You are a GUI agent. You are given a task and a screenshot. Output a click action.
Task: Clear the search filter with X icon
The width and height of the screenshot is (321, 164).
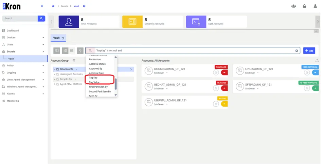pyautogui.click(x=297, y=50)
